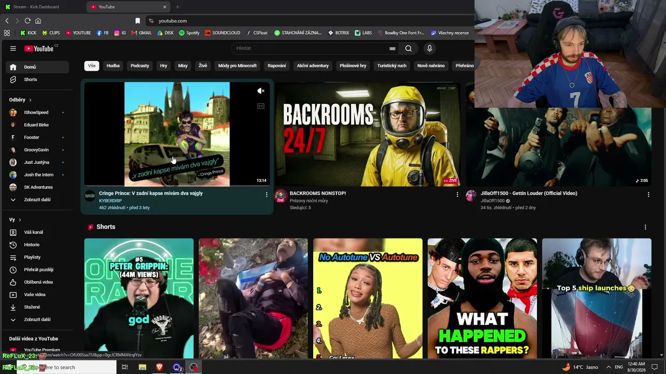Screen dimensions: 666x374
Task: Open the What Happened to These Rappers Short
Action: coord(482,298)
